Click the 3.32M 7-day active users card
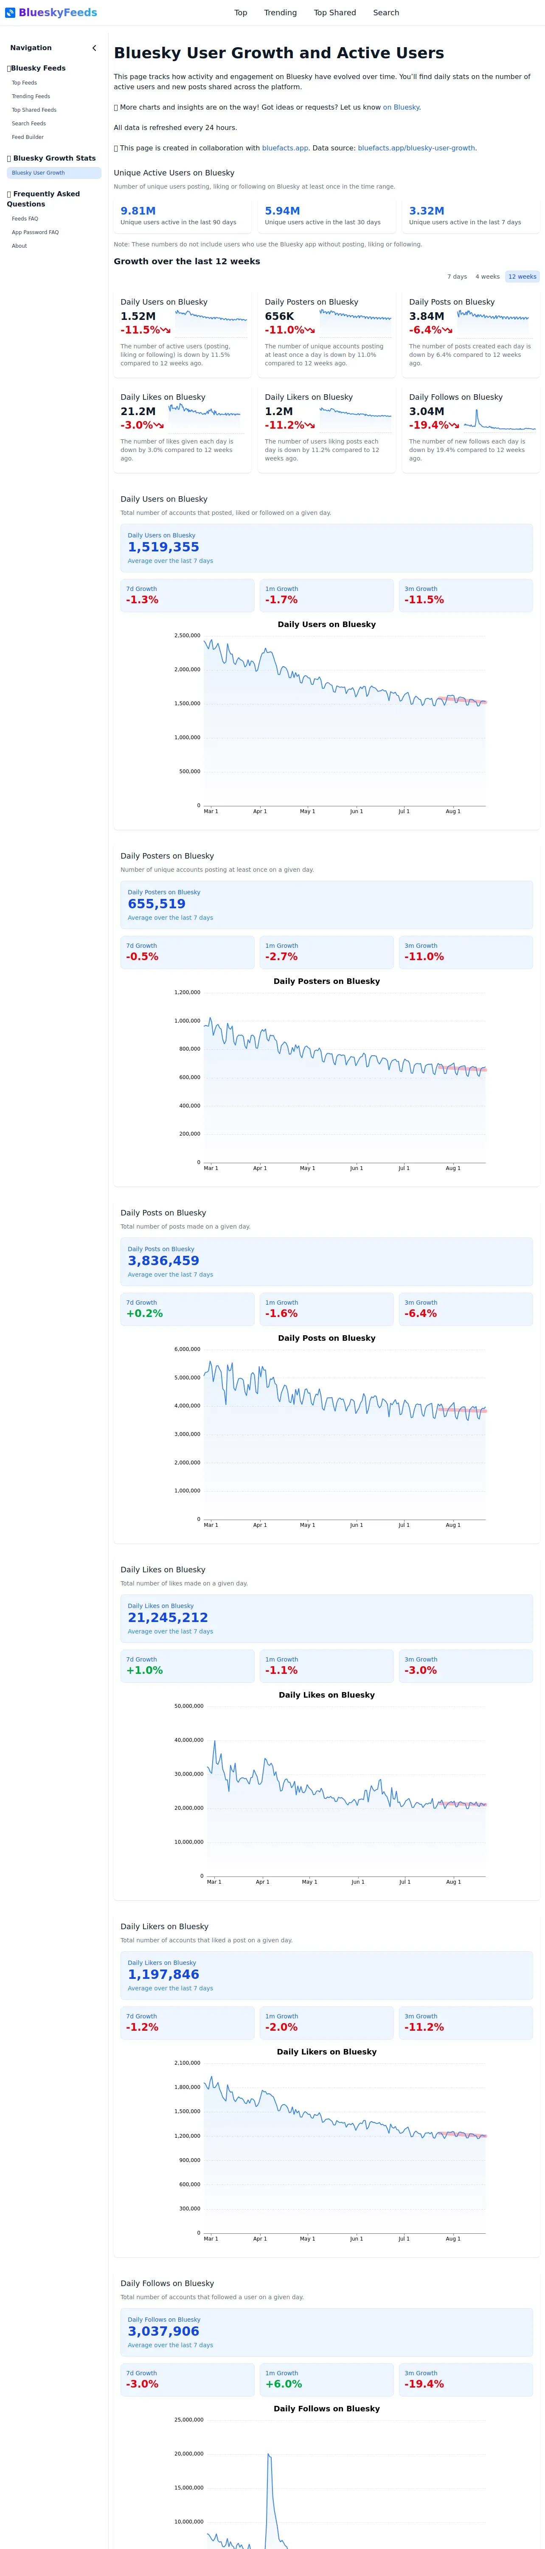This screenshot has height=2549, width=545. [x=471, y=216]
